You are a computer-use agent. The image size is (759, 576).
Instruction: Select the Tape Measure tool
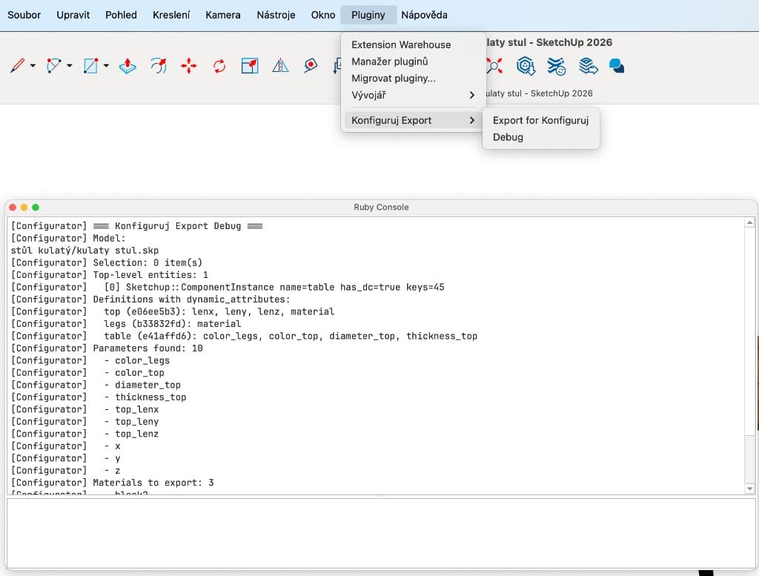coord(311,65)
